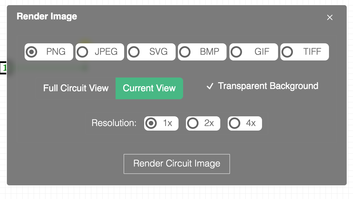The width and height of the screenshot is (353, 199).
Task: Pick the BMP format option
Action: (x=185, y=52)
